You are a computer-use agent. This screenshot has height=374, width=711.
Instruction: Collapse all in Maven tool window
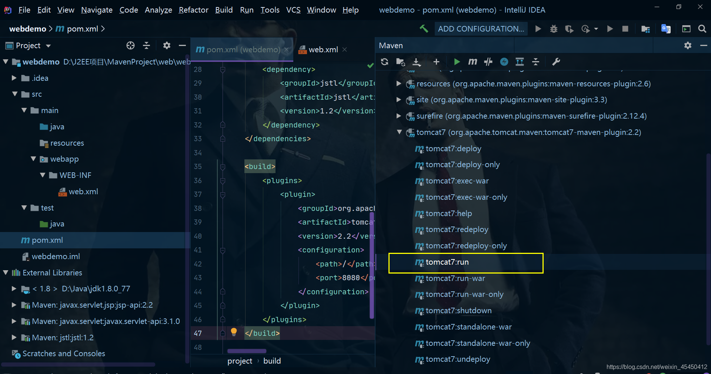[x=535, y=62]
